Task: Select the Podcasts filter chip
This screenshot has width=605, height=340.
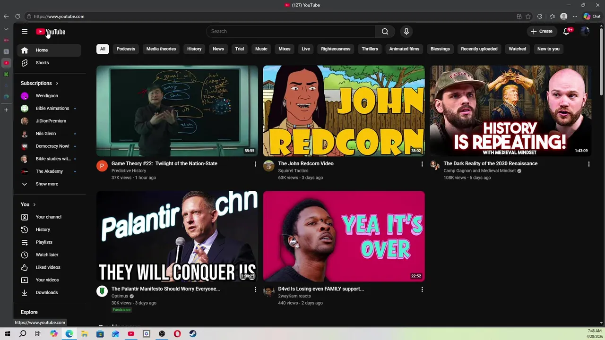Action: click(126, 49)
